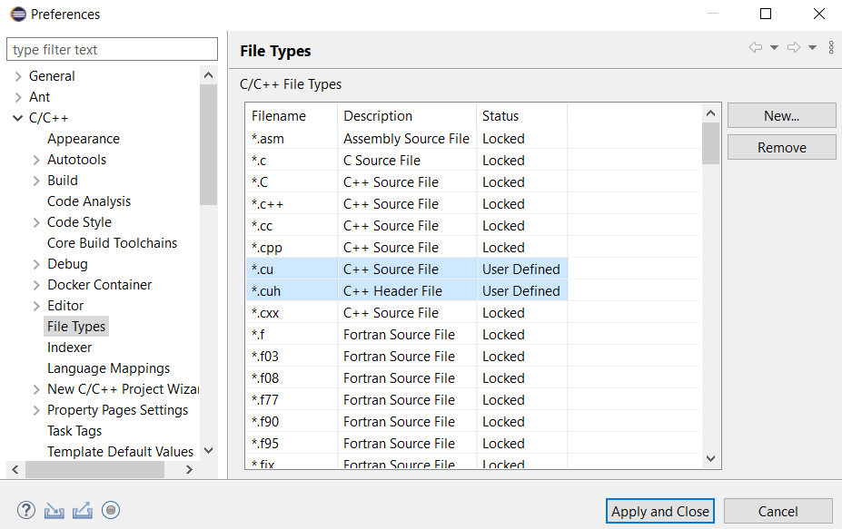Image resolution: width=842 pixels, height=529 pixels.
Task: Open the back history dropdown arrow
Action: 774,48
